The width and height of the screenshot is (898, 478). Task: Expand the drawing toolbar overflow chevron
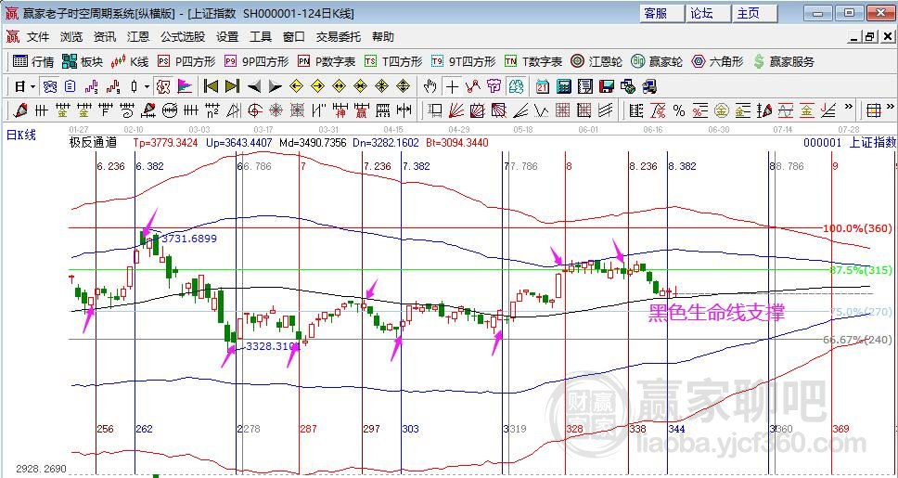(x=848, y=107)
